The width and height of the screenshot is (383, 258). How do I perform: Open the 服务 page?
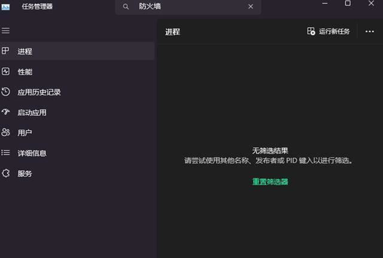pyautogui.click(x=77, y=173)
